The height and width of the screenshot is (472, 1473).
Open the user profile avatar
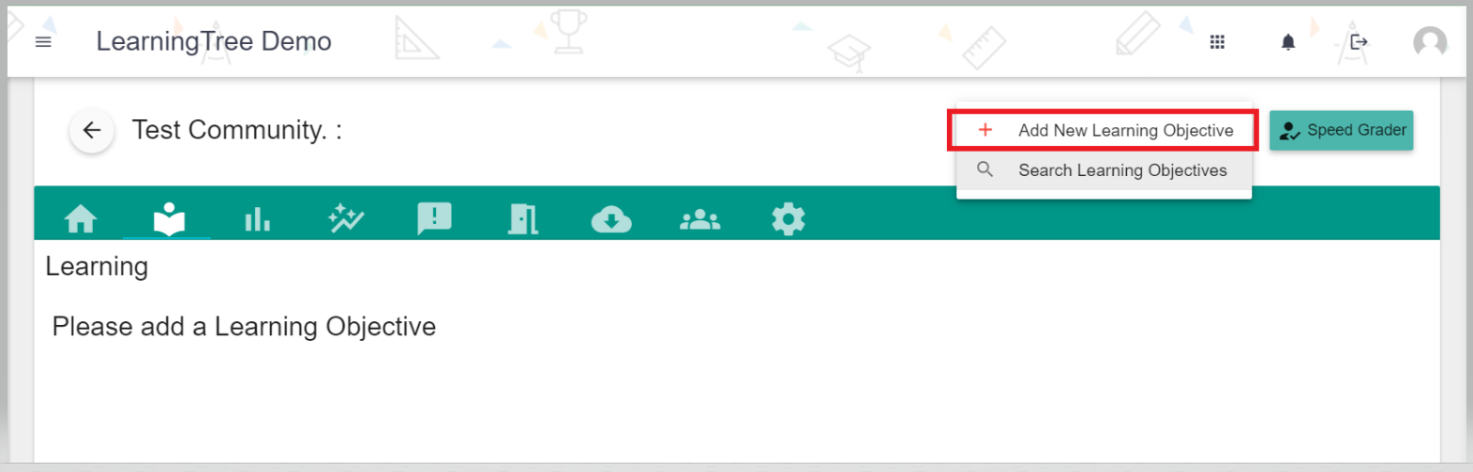point(1430,42)
